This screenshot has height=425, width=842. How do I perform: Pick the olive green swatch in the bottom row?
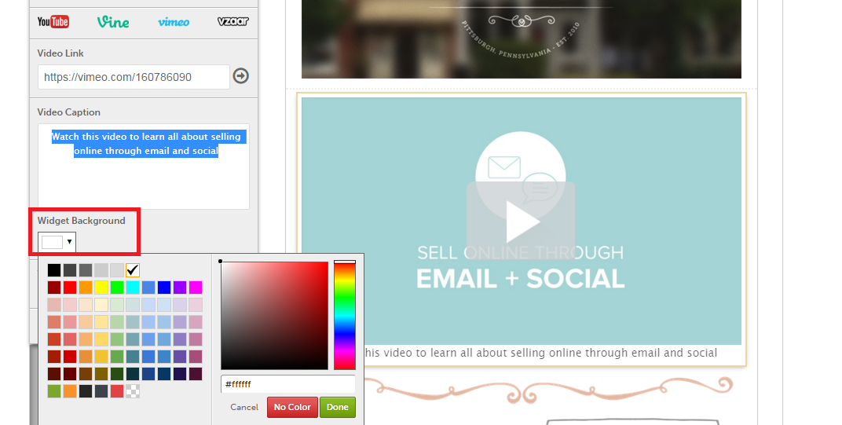[x=54, y=391]
